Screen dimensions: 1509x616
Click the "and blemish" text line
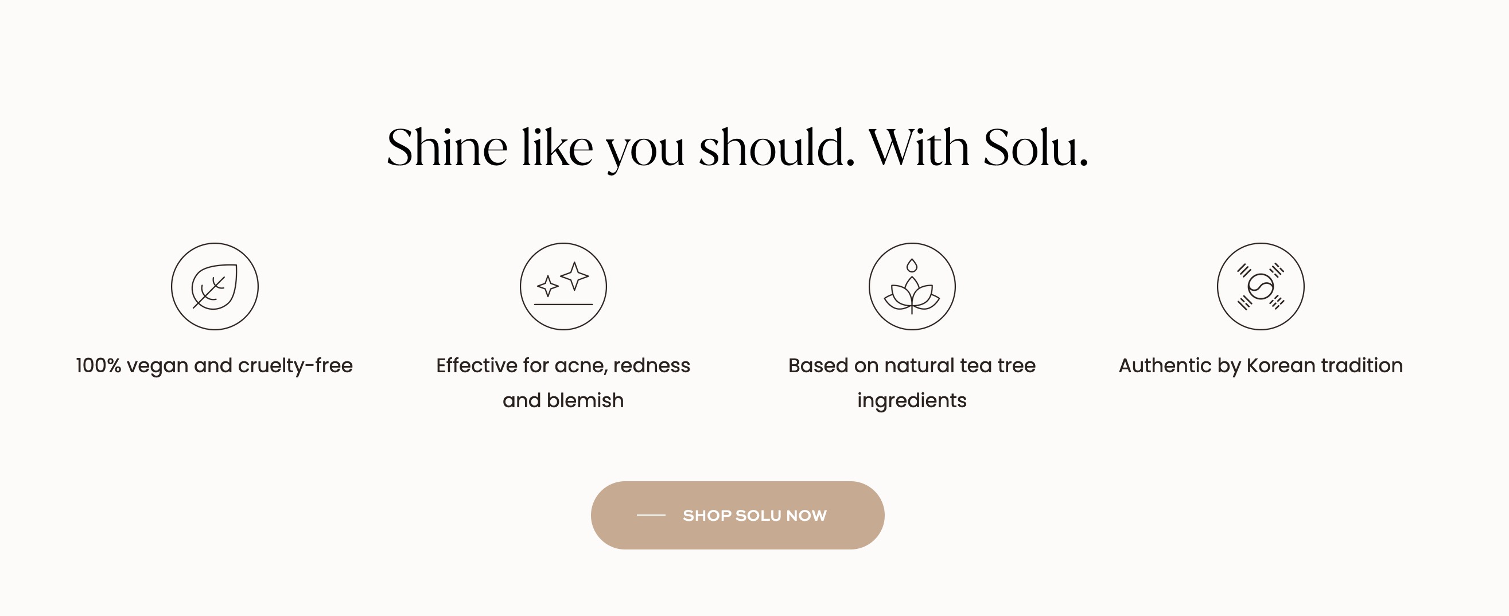point(563,400)
